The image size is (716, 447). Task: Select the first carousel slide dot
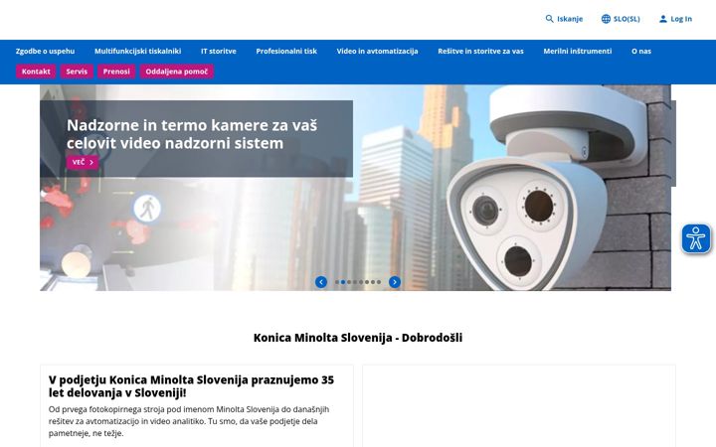coord(337,282)
